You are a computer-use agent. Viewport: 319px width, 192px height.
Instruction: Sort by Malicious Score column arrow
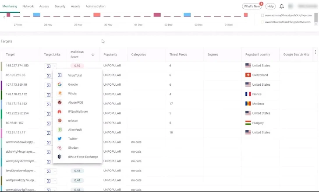coord(93,55)
